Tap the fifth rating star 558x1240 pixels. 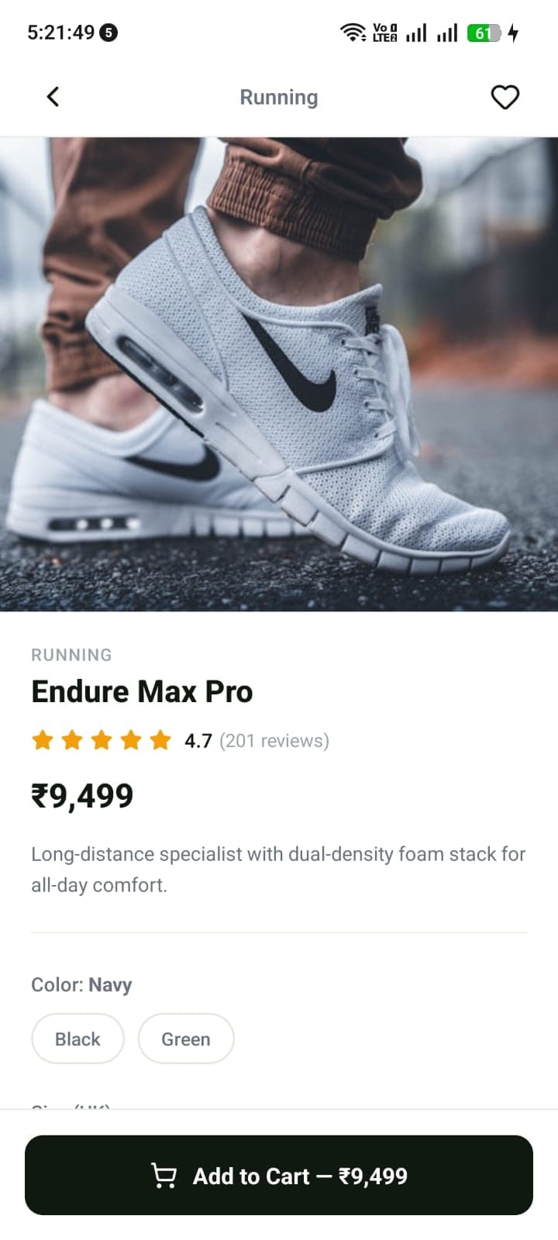point(160,740)
